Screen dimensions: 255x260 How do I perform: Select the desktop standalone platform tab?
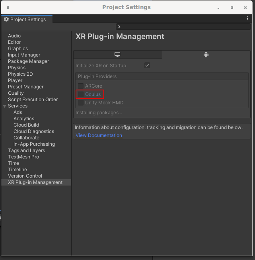(117, 55)
